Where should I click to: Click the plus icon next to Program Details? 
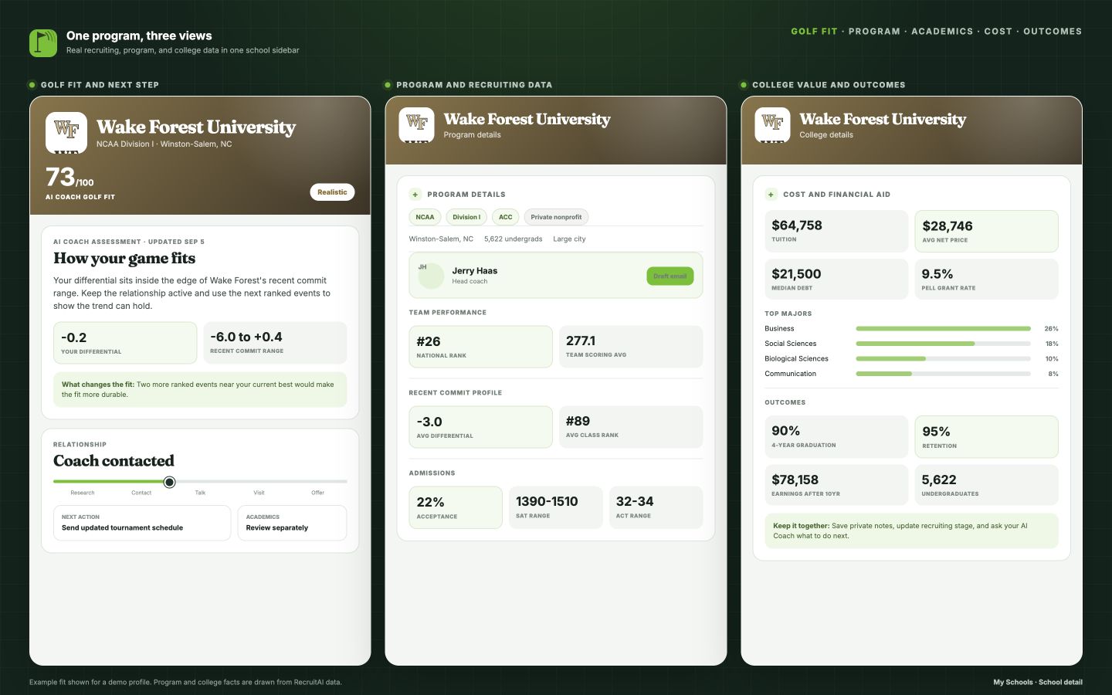415,195
